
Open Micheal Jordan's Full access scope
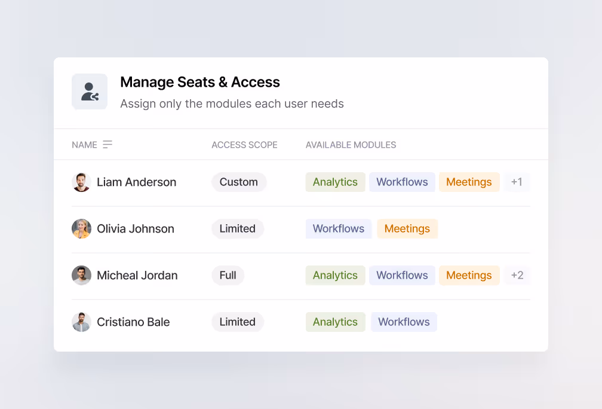click(228, 276)
